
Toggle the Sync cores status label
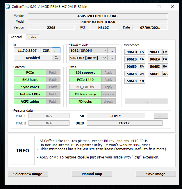tap(30, 87)
